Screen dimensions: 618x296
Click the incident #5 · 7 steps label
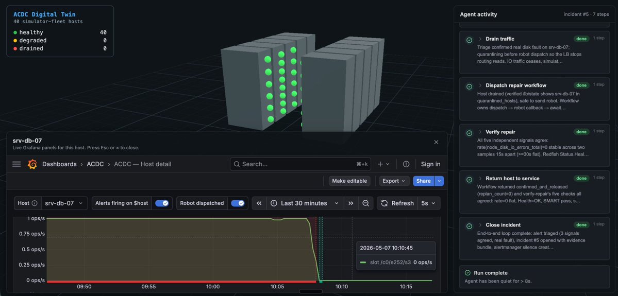(x=587, y=14)
